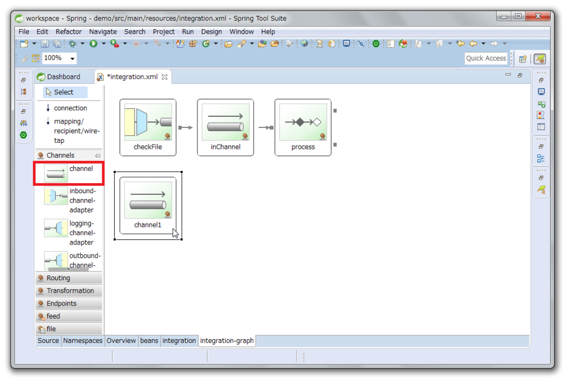The image size is (565, 379).
Task: Click the Run External Tools icon
Action: 114,44
